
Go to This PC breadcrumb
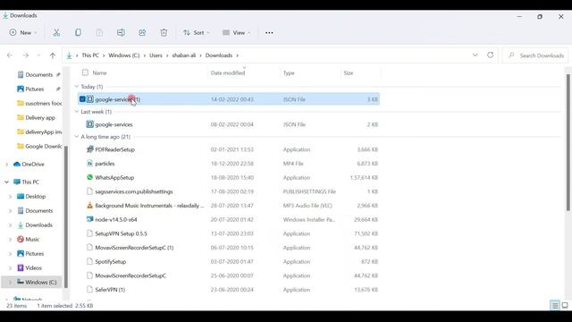click(90, 55)
